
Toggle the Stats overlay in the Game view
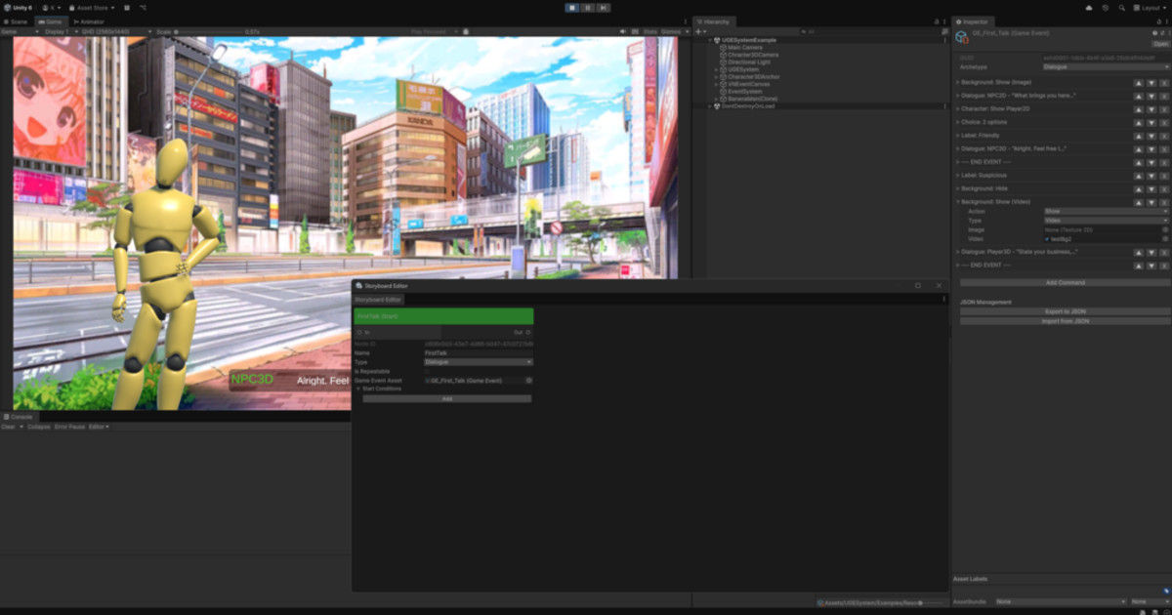pos(649,31)
